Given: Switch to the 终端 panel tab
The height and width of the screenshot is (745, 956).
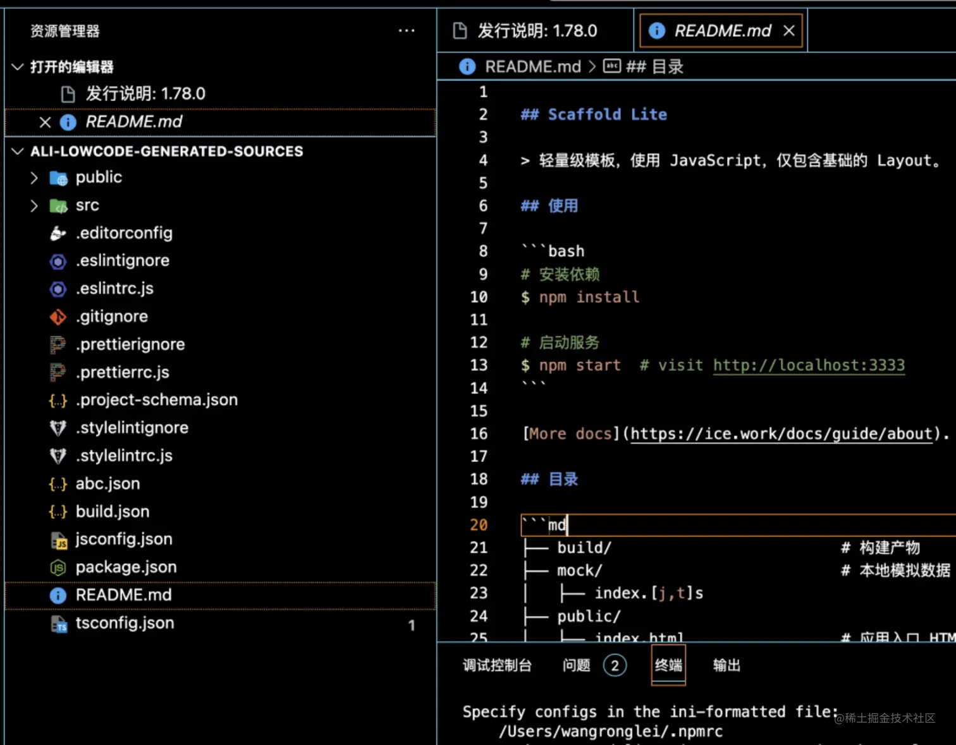Looking at the screenshot, I should 668,665.
